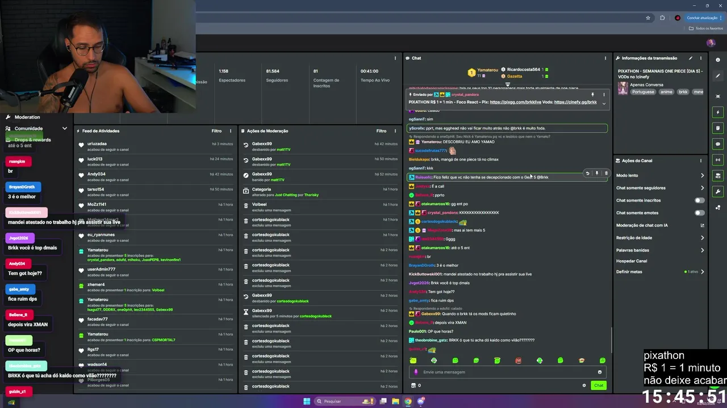Open stats panel three-dot menu
Viewport: 727px width, 408px height.
pyautogui.click(x=395, y=58)
